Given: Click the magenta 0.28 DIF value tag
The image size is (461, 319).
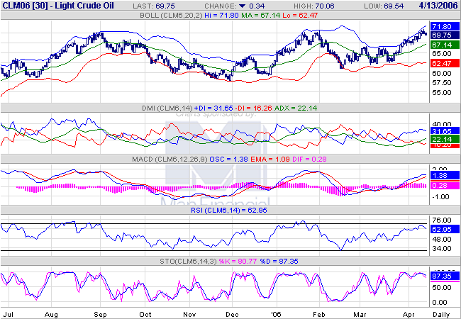Looking at the screenshot, I should click(x=441, y=185).
